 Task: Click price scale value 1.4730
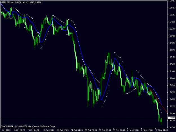tap(171, 127)
